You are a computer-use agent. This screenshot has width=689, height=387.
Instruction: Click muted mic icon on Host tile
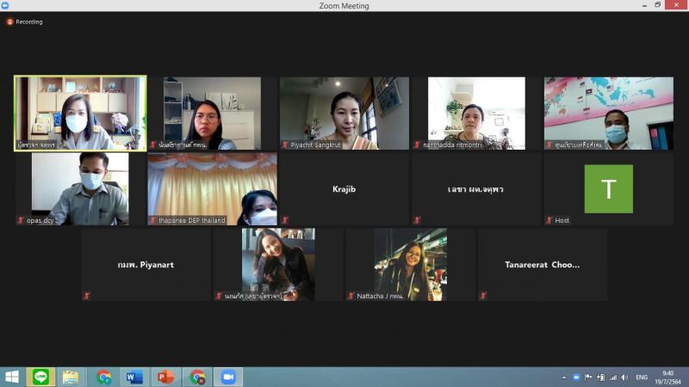[549, 220]
